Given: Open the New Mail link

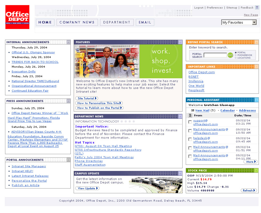Looking at the screenshot, I should pos(202,110).
